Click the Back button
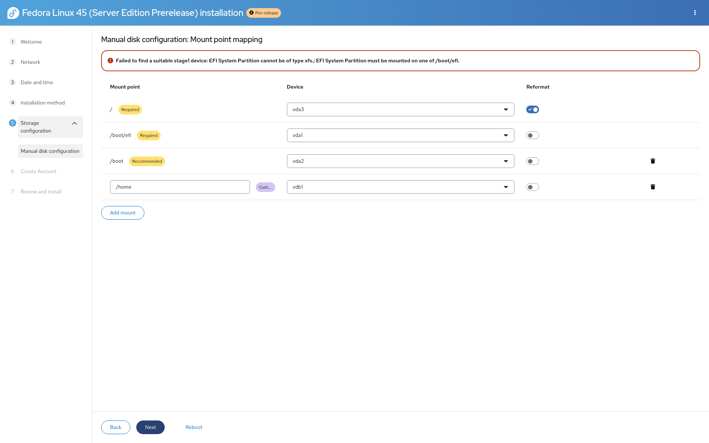The width and height of the screenshot is (709, 443). pyautogui.click(x=116, y=427)
